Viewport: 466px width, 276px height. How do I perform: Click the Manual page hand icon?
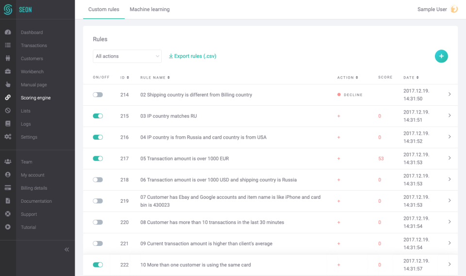click(8, 85)
